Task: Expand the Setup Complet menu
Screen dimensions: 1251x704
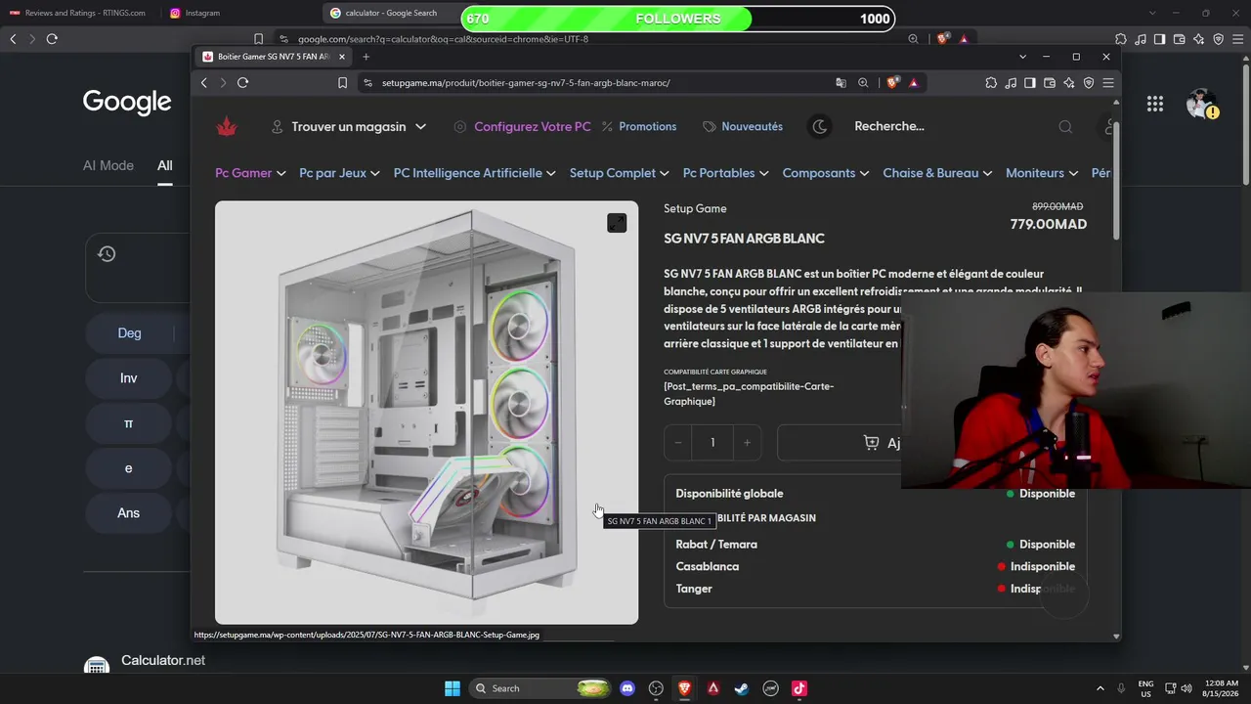Action: (619, 173)
